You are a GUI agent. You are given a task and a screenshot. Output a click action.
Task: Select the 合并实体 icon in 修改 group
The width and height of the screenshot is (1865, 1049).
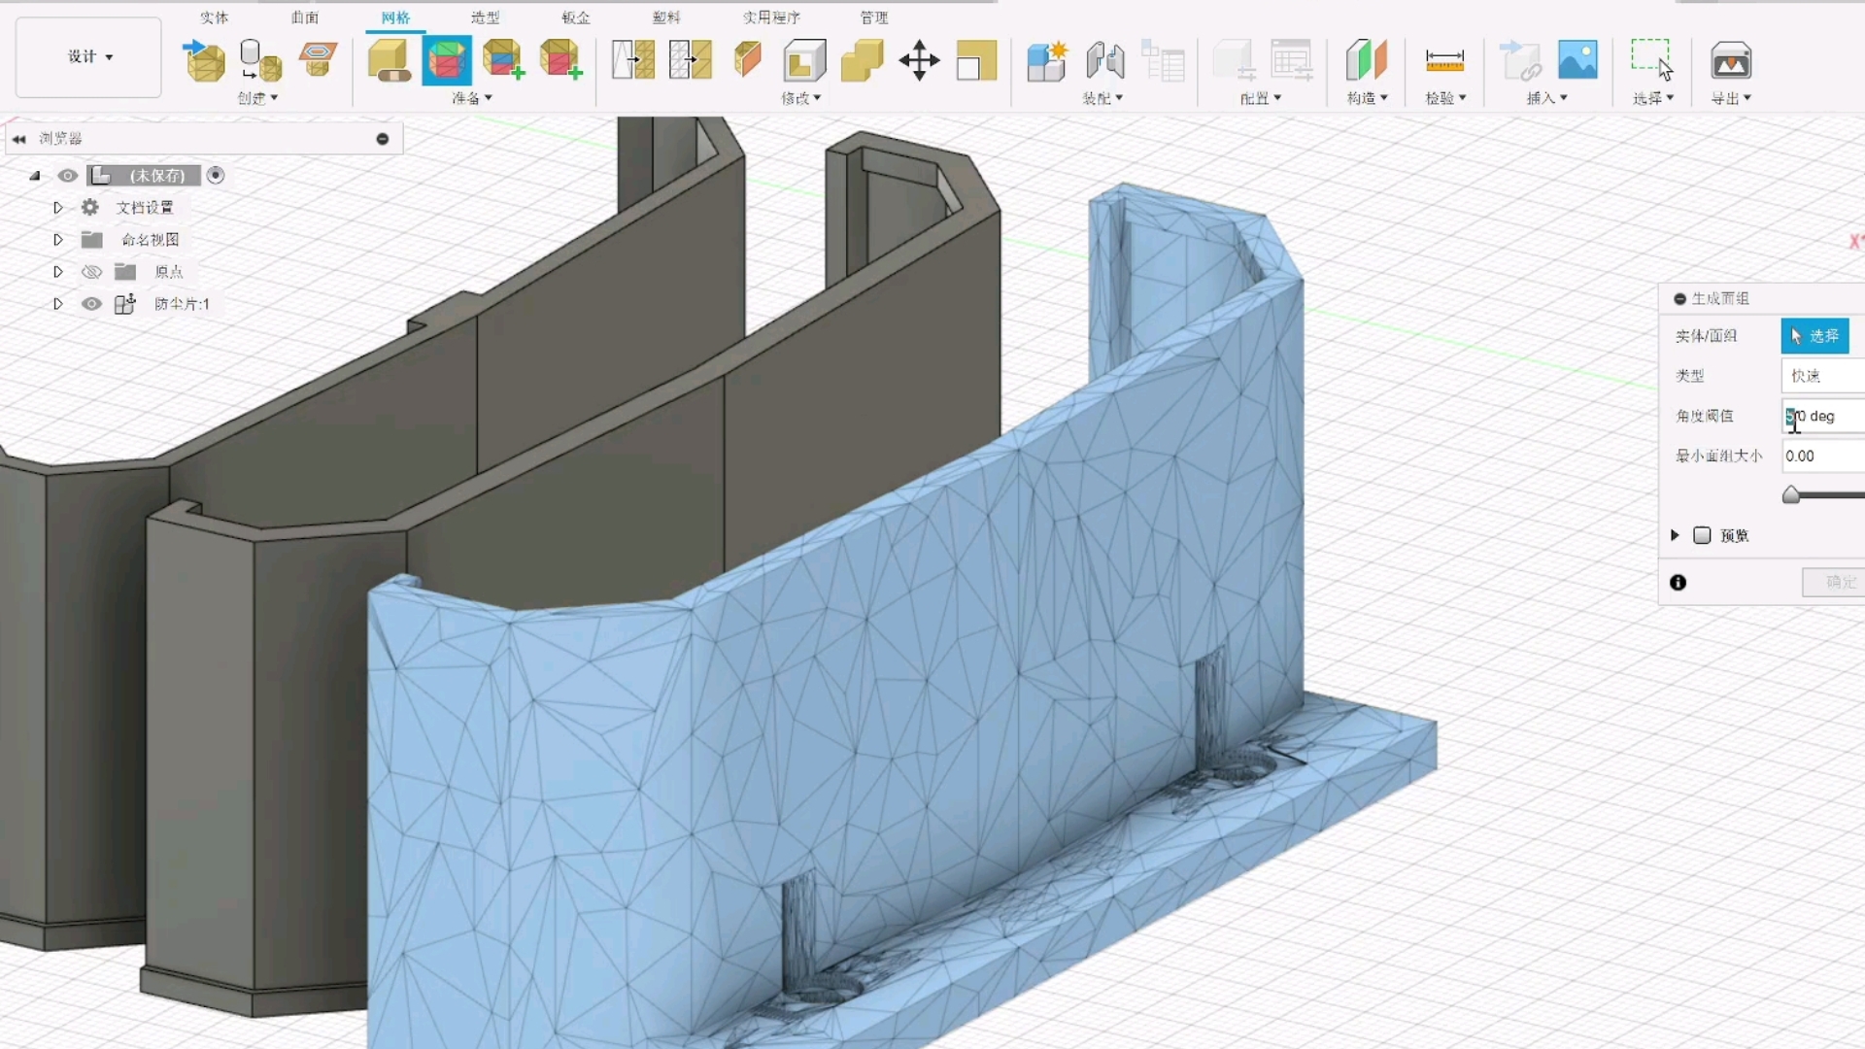(x=862, y=60)
